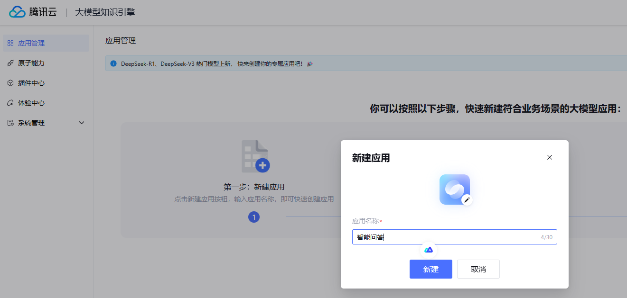Viewport: 627px width, 298px height.
Task: Click the 体验中心 sidebar icon
Action: pyautogui.click(x=10, y=103)
